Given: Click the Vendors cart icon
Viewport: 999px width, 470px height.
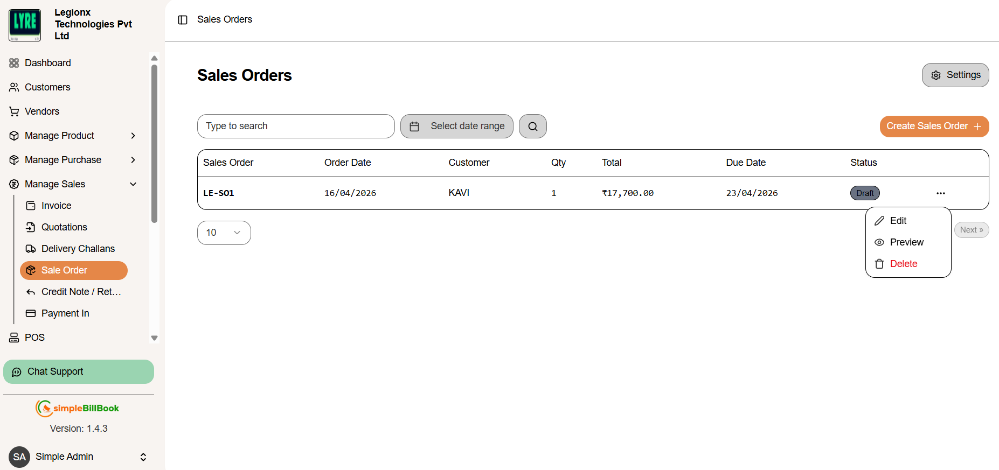Looking at the screenshot, I should point(14,111).
